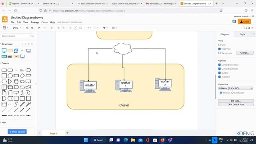Open the Paper Size dropdown
Viewport: 256px width, 144px height.
(236, 88)
